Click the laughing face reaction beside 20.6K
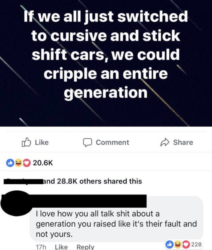Viewport: 212px width, 250px height. [x=18, y=163]
